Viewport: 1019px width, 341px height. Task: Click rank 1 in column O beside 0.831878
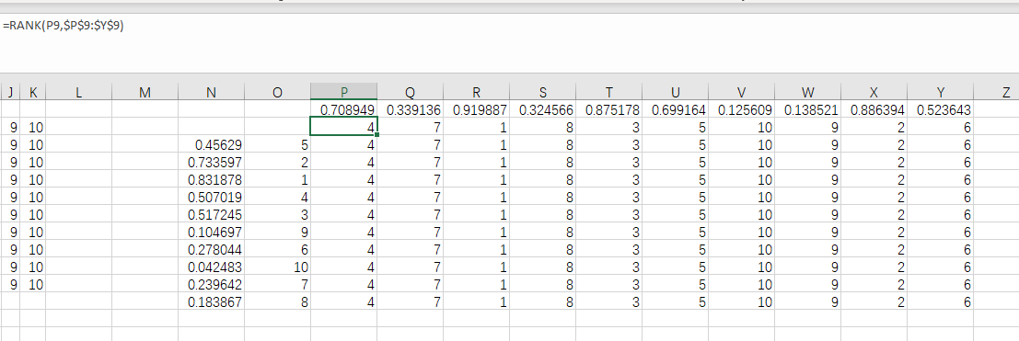tap(277, 179)
